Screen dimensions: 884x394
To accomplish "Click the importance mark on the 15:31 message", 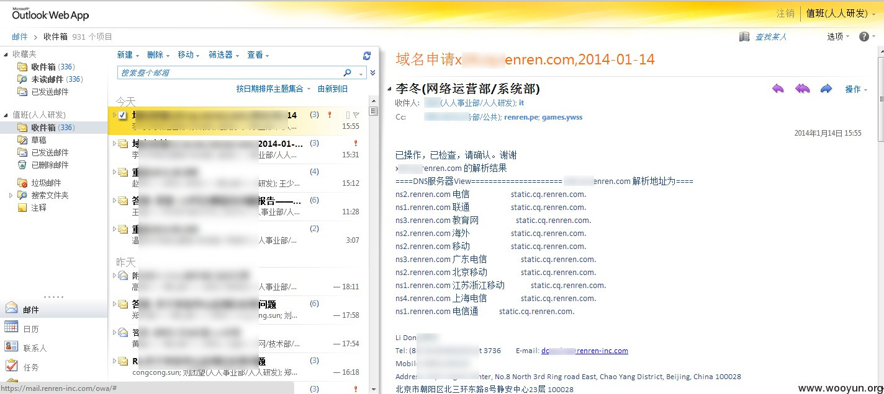I will (356, 143).
